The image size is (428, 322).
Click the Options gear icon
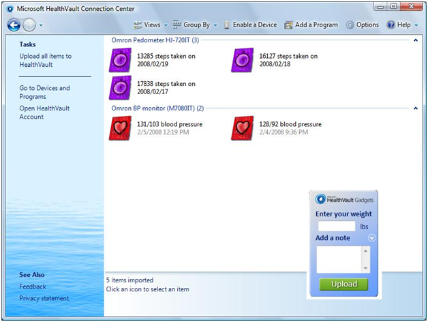coord(350,25)
